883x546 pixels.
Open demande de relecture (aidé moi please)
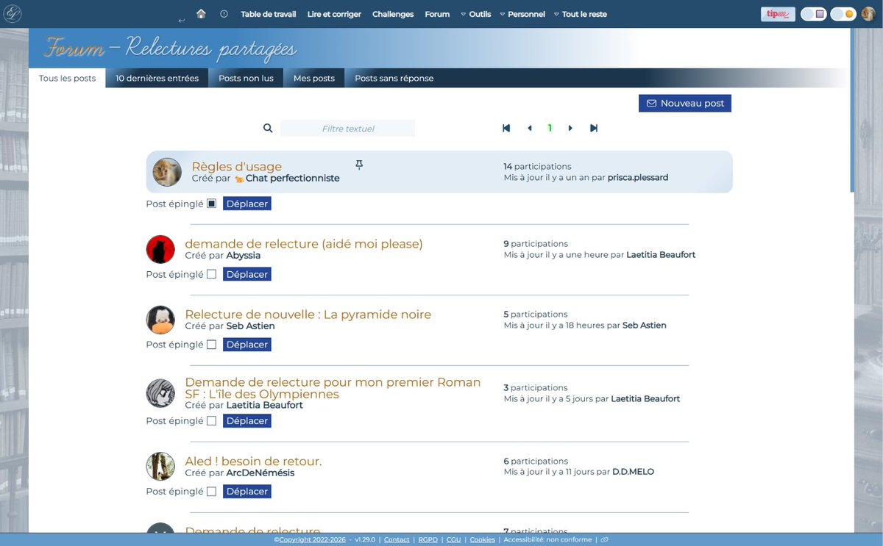pos(304,243)
